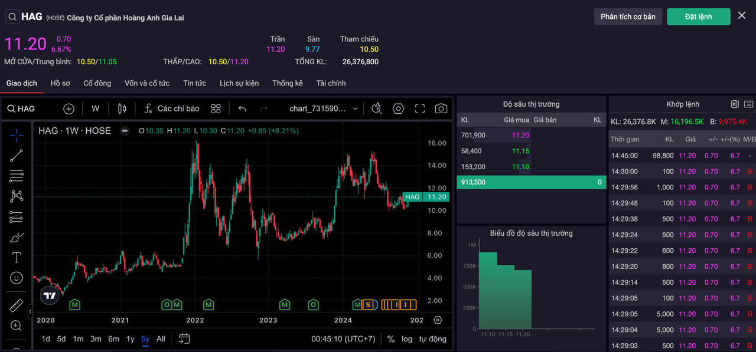Toggle log scale on the chart
This screenshot has width=756, height=352.
[407, 339]
